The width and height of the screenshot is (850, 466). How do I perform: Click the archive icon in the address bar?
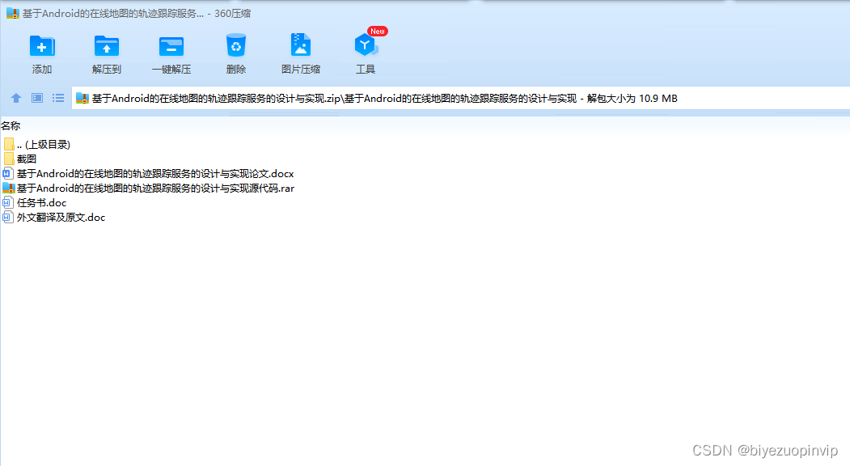82,98
